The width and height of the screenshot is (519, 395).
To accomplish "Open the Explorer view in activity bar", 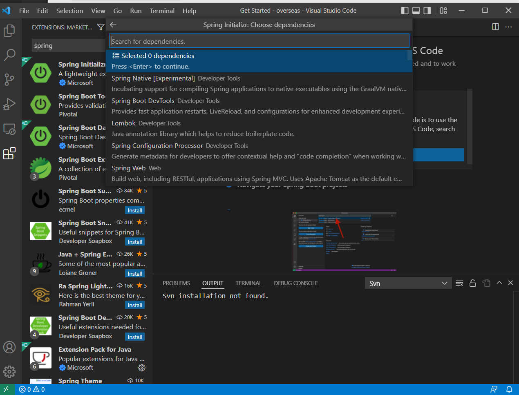I will click(9, 31).
